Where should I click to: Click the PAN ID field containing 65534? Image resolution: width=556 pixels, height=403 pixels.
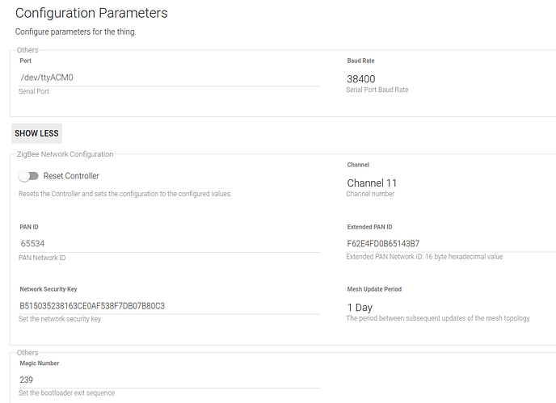coord(170,243)
